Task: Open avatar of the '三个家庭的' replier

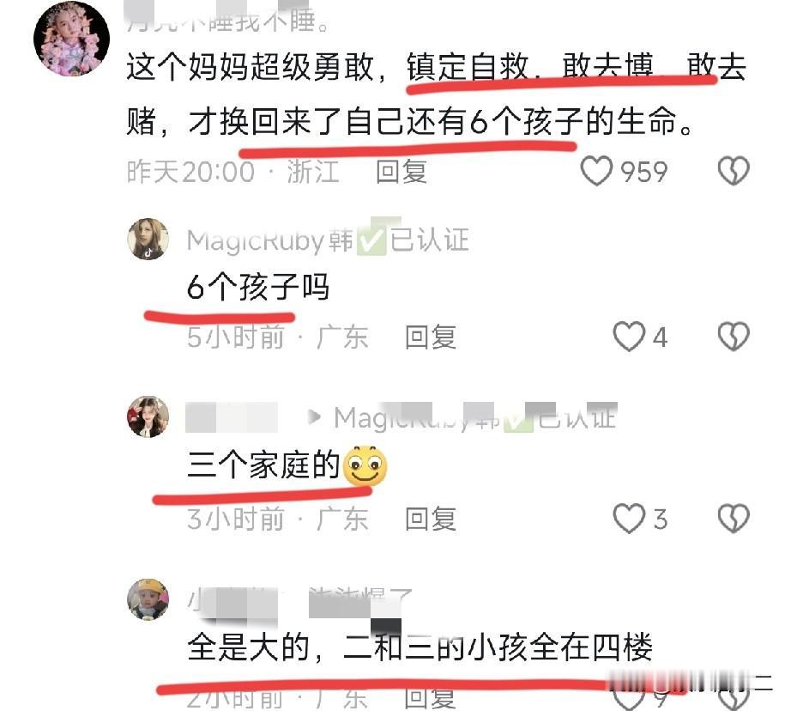Action: 148,416
